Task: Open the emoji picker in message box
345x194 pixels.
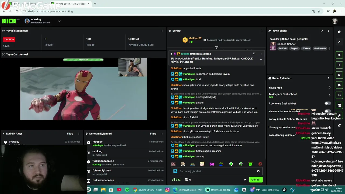Action: click(258, 171)
